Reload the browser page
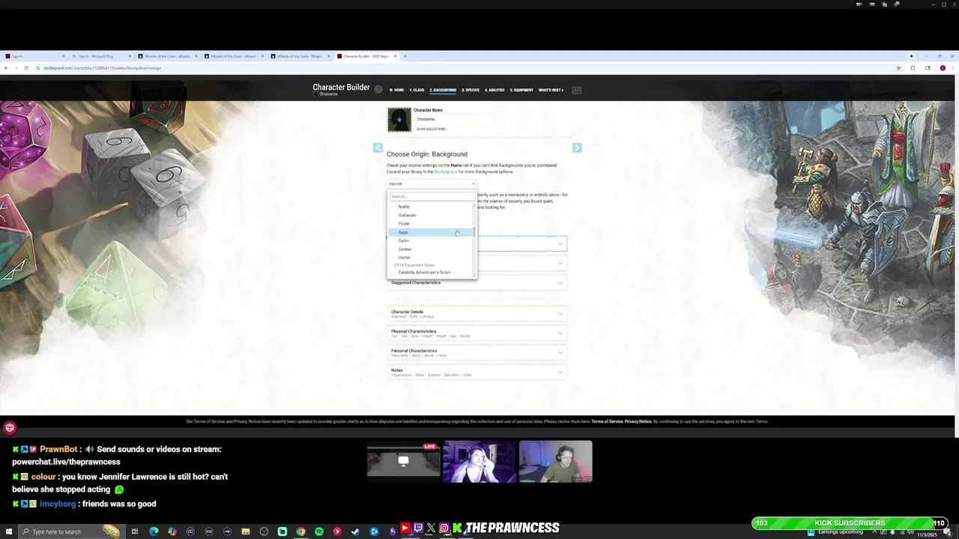The width and height of the screenshot is (959, 539). pos(26,68)
